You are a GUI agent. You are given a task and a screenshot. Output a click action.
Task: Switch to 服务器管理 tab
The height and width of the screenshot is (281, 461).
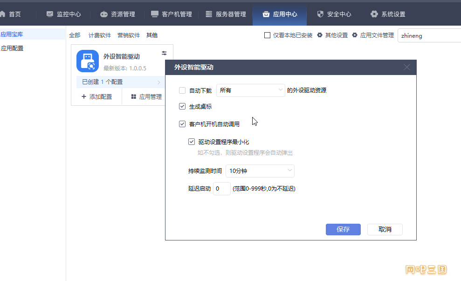pos(226,14)
